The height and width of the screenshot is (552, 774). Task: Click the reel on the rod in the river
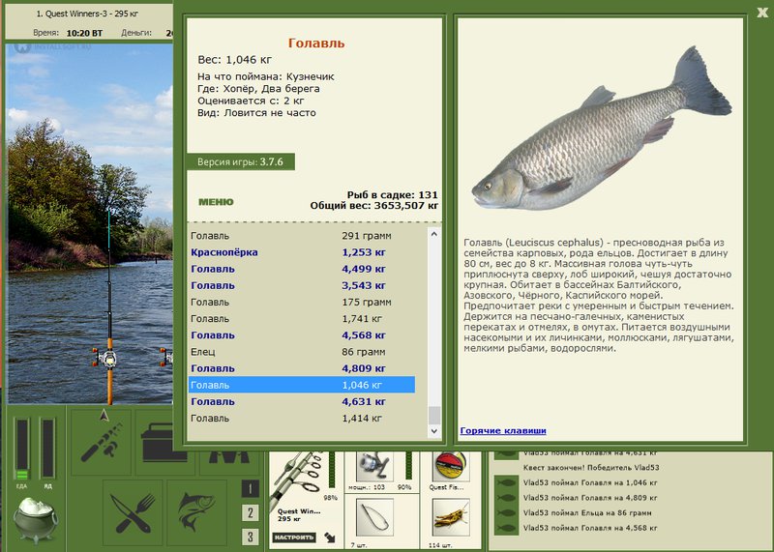[105, 358]
